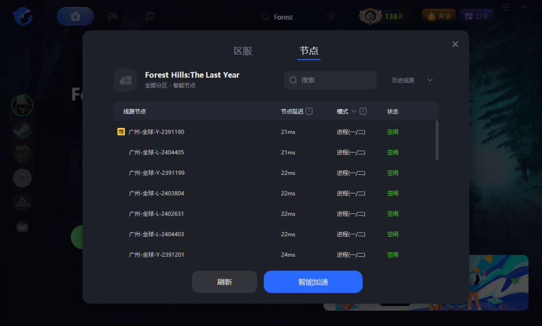Click the node list scrollbar
The height and width of the screenshot is (326, 542).
point(437,140)
